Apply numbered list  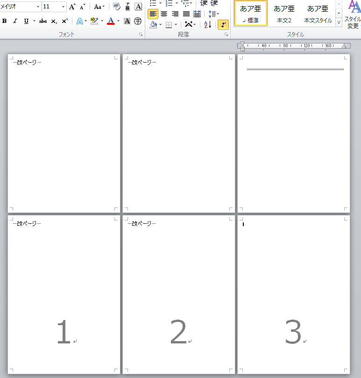[169, 3]
